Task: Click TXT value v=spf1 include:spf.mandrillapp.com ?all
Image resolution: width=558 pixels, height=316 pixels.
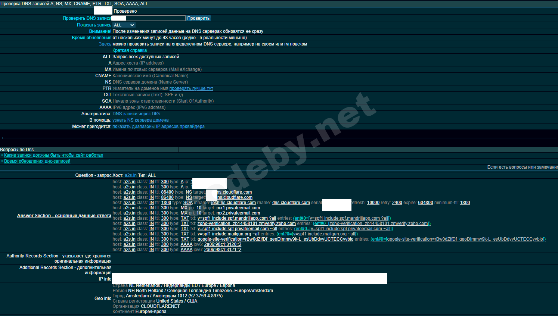Action: coord(237,218)
